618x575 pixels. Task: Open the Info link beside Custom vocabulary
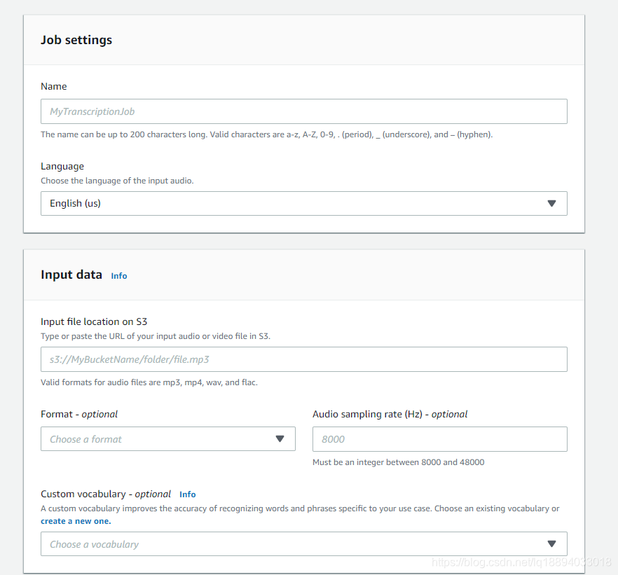[x=188, y=494]
